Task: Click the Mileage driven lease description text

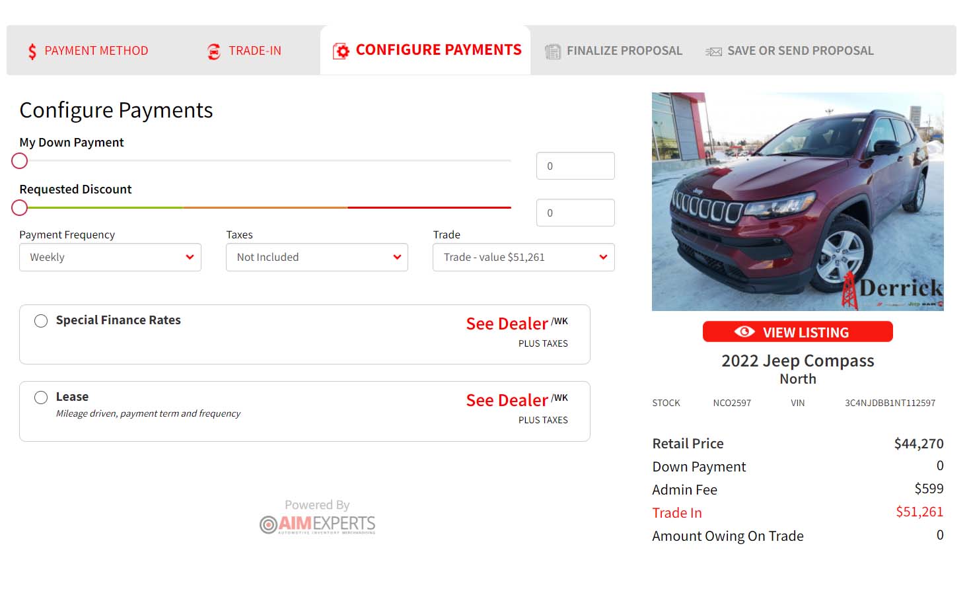Action: [148, 413]
